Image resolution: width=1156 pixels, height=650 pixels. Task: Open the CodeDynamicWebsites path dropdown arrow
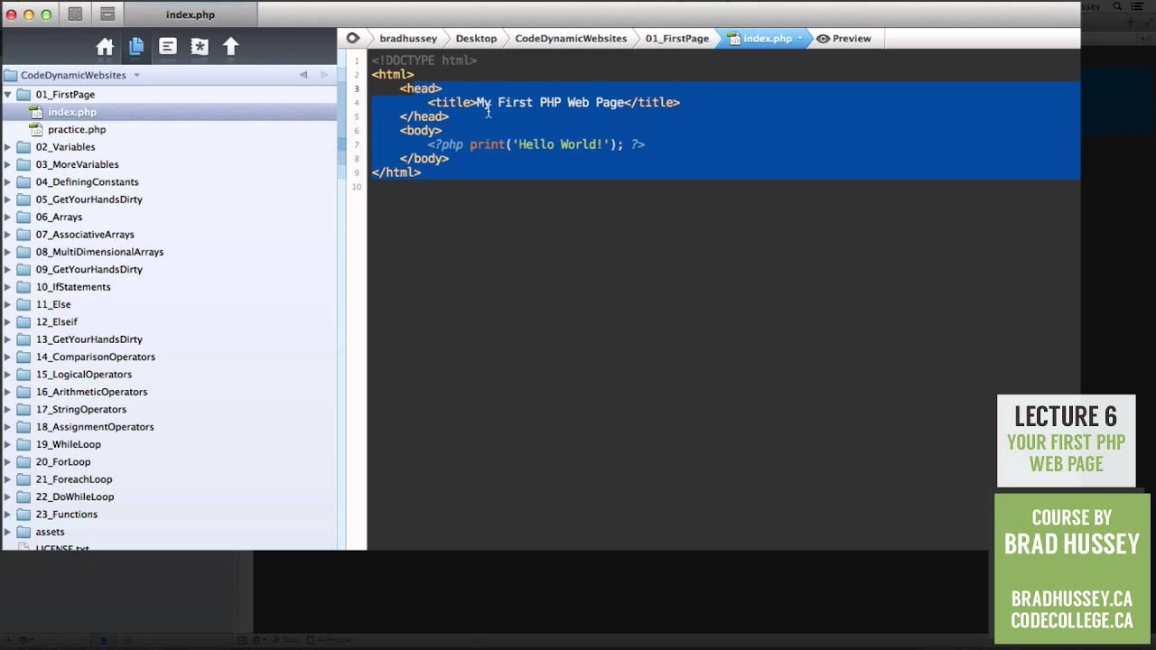pyautogui.click(x=136, y=75)
